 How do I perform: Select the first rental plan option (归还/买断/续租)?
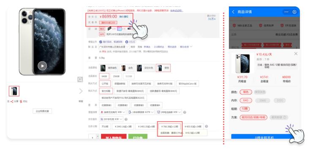coord(253,117)
